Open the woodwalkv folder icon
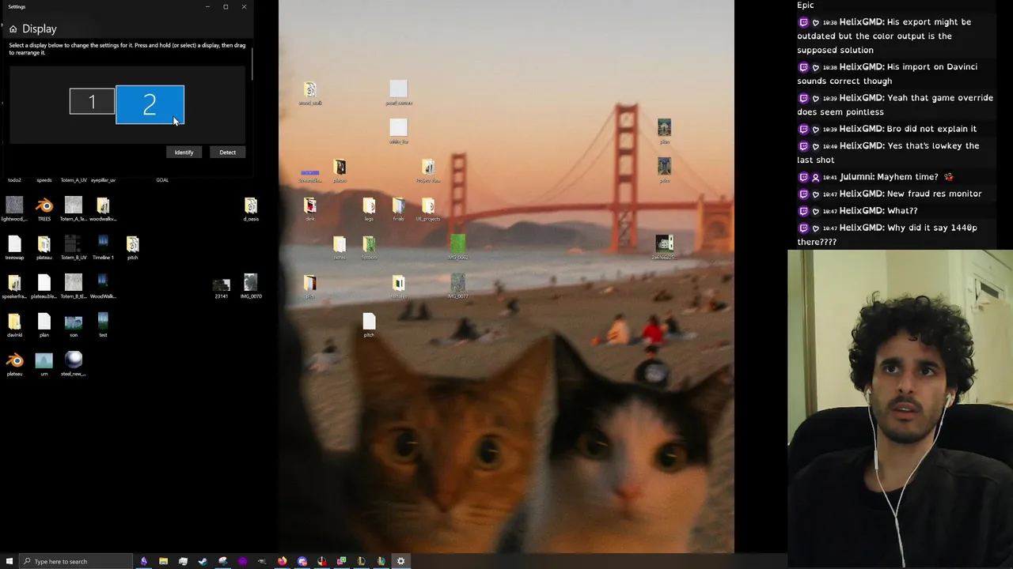The image size is (1013, 569). pyautogui.click(x=103, y=205)
